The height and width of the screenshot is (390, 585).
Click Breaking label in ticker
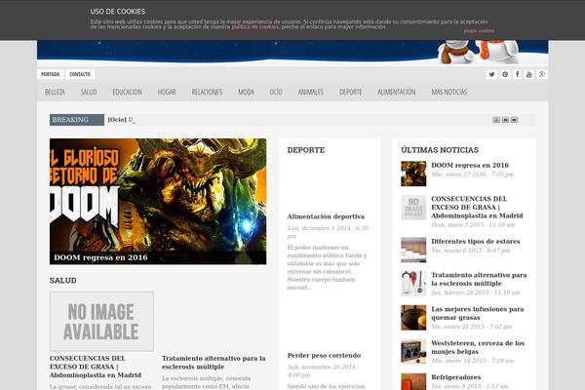pos(77,120)
